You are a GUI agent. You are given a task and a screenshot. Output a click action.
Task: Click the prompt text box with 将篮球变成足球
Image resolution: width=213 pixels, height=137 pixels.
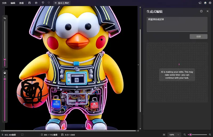coord(177,24)
